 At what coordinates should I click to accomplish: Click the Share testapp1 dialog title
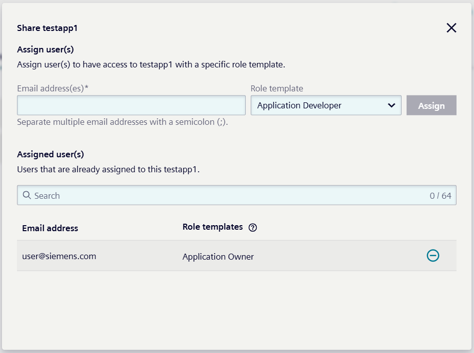(x=47, y=28)
